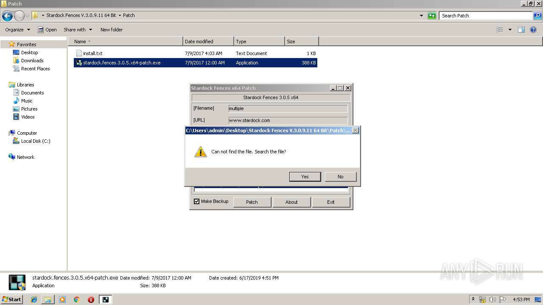Click install.txt document icon
The height and width of the screenshot is (305, 543).
click(78, 53)
